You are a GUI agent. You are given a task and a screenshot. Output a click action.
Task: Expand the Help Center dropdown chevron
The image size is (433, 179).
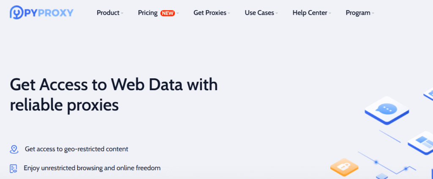point(330,13)
